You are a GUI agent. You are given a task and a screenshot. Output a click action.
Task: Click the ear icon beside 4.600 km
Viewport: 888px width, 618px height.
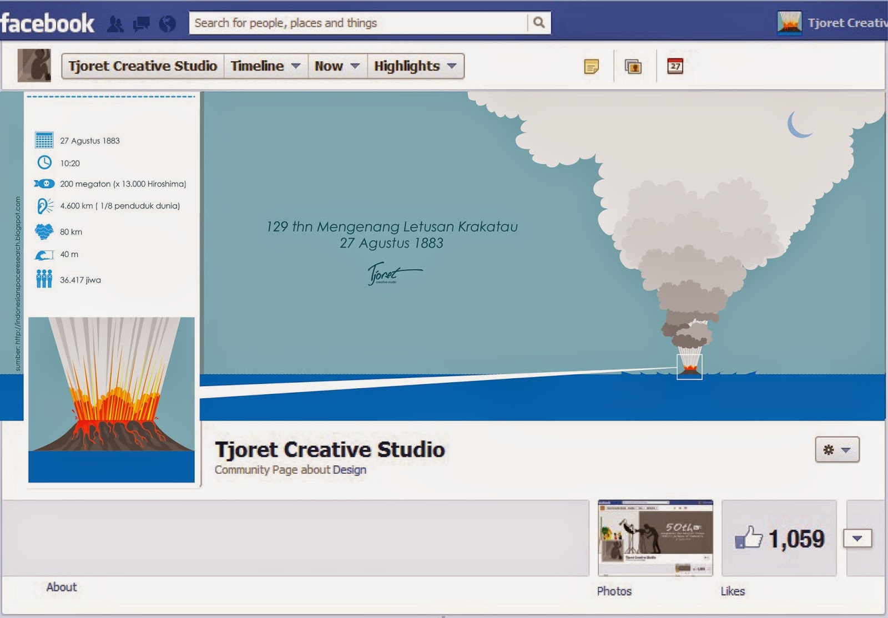click(44, 206)
